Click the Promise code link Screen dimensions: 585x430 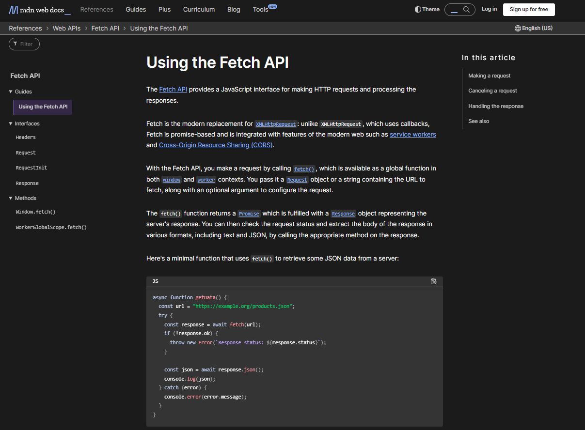pyautogui.click(x=249, y=214)
